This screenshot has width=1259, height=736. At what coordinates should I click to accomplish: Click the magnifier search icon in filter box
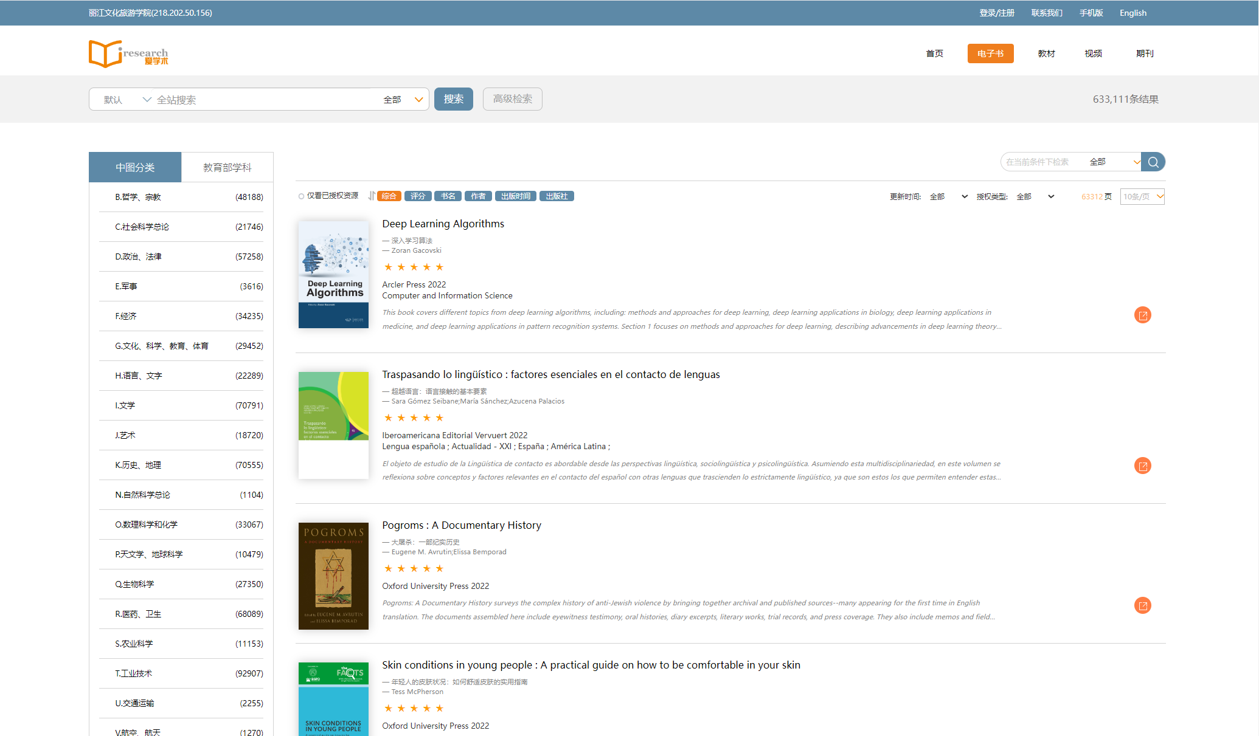[x=1153, y=162]
